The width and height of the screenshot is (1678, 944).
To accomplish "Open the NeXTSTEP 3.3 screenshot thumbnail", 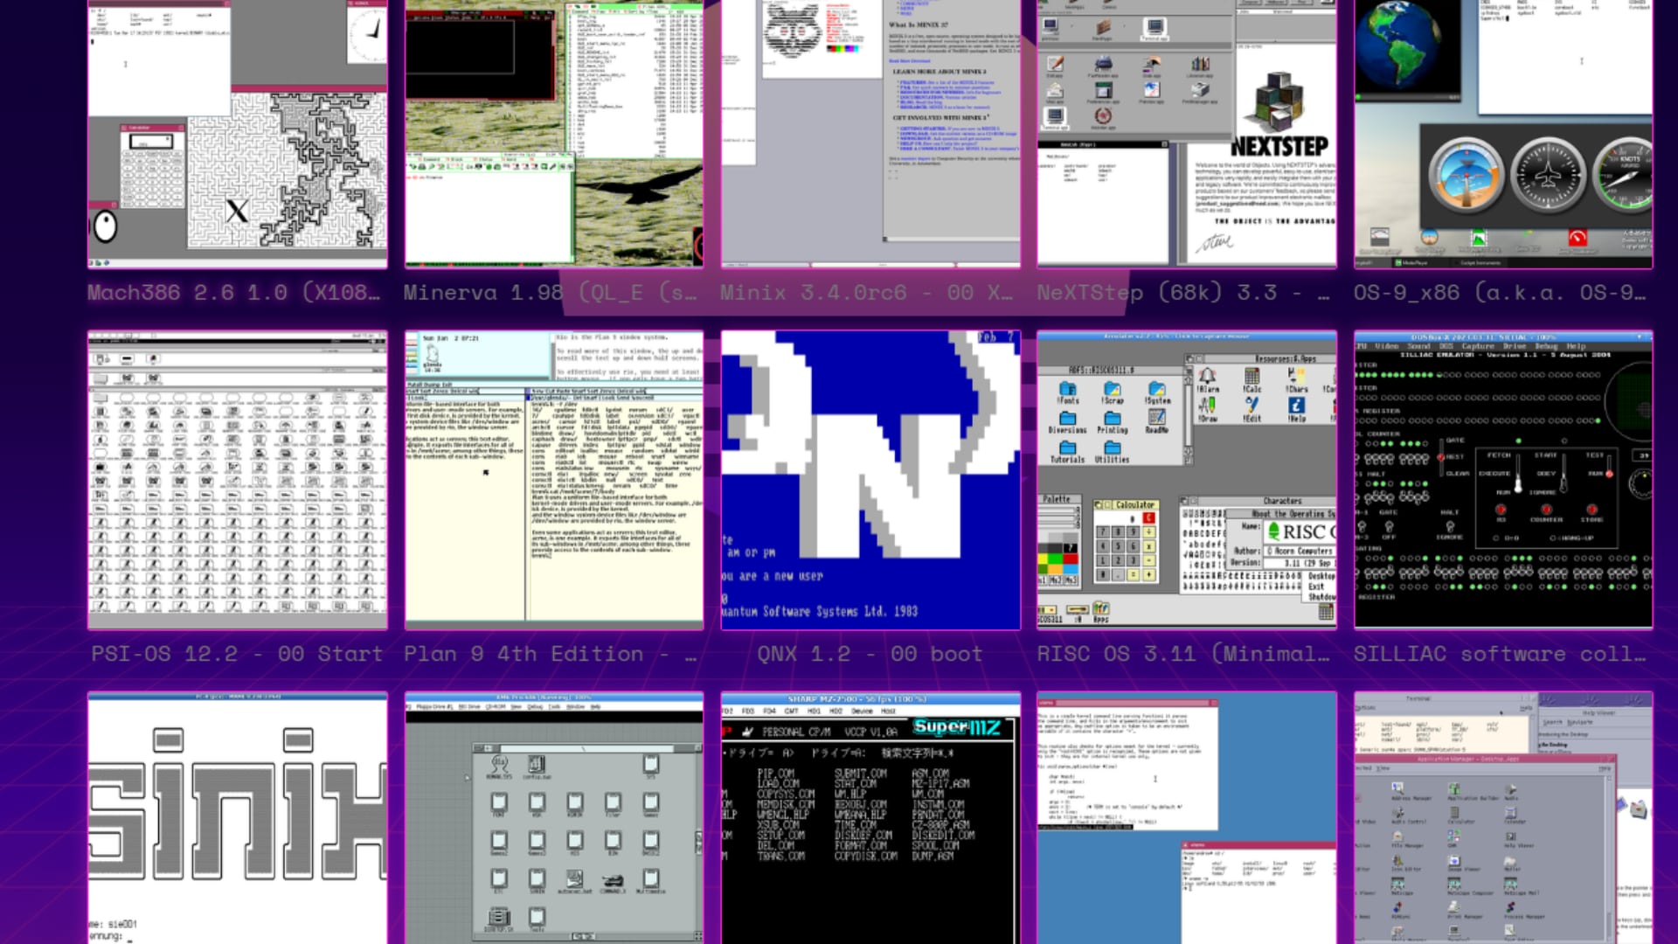I will pyautogui.click(x=1187, y=133).
